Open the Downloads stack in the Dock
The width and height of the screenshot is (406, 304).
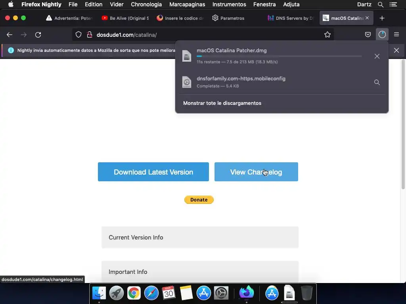coord(289,293)
